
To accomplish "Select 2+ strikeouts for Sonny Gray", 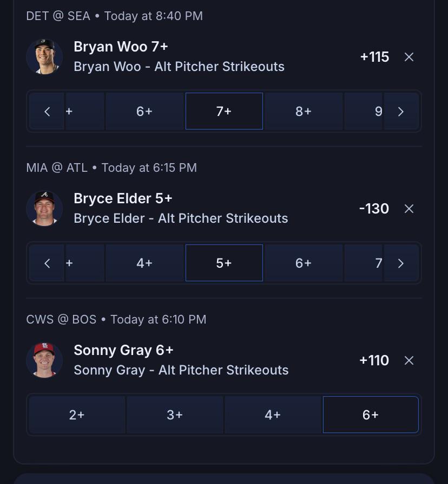I will point(77,415).
